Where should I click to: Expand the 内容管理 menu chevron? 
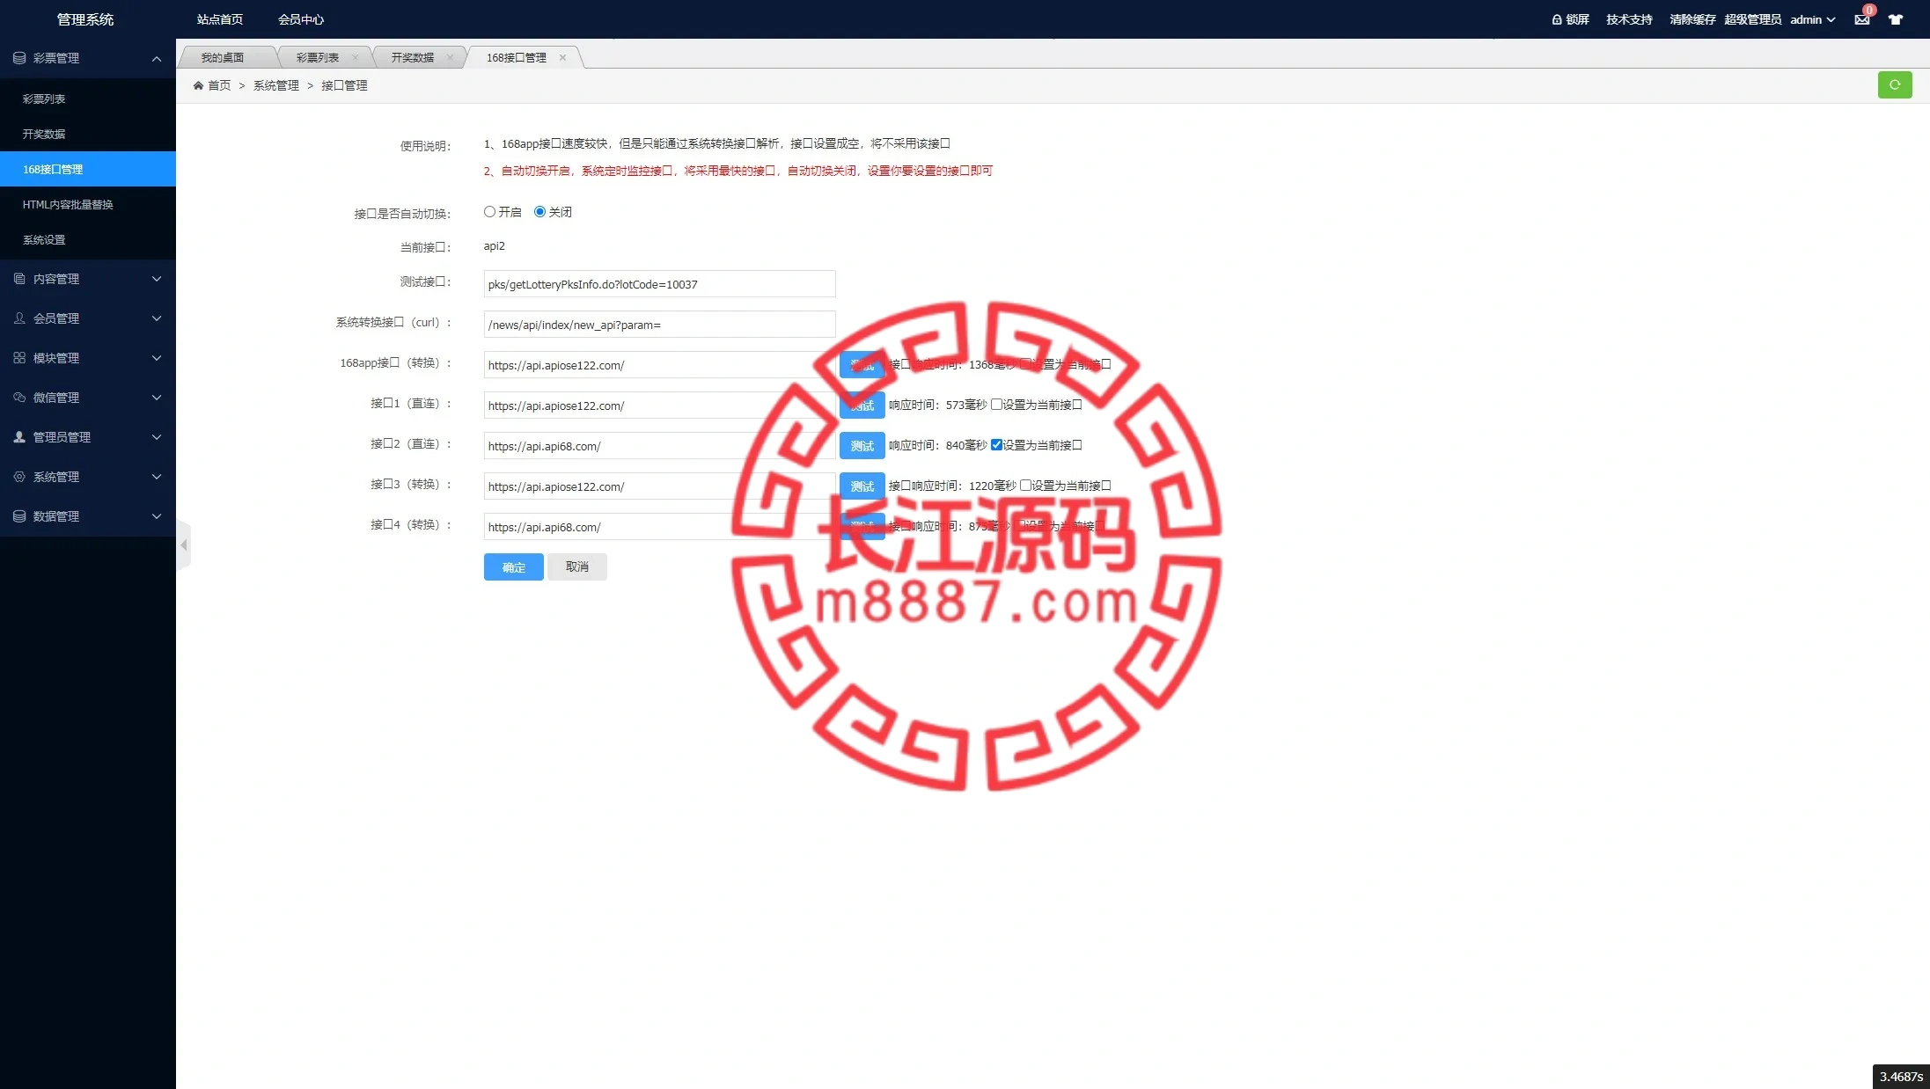(157, 279)
